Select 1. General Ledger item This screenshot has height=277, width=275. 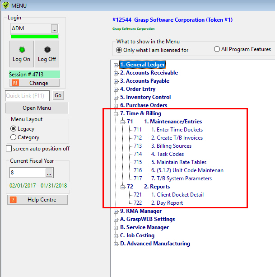142,65
